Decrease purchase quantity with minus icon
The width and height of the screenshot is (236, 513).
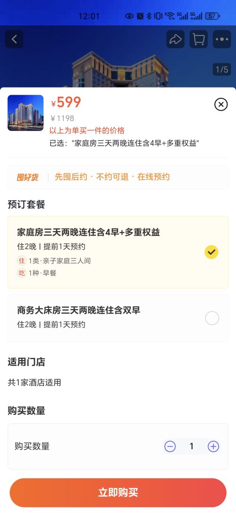170,446
